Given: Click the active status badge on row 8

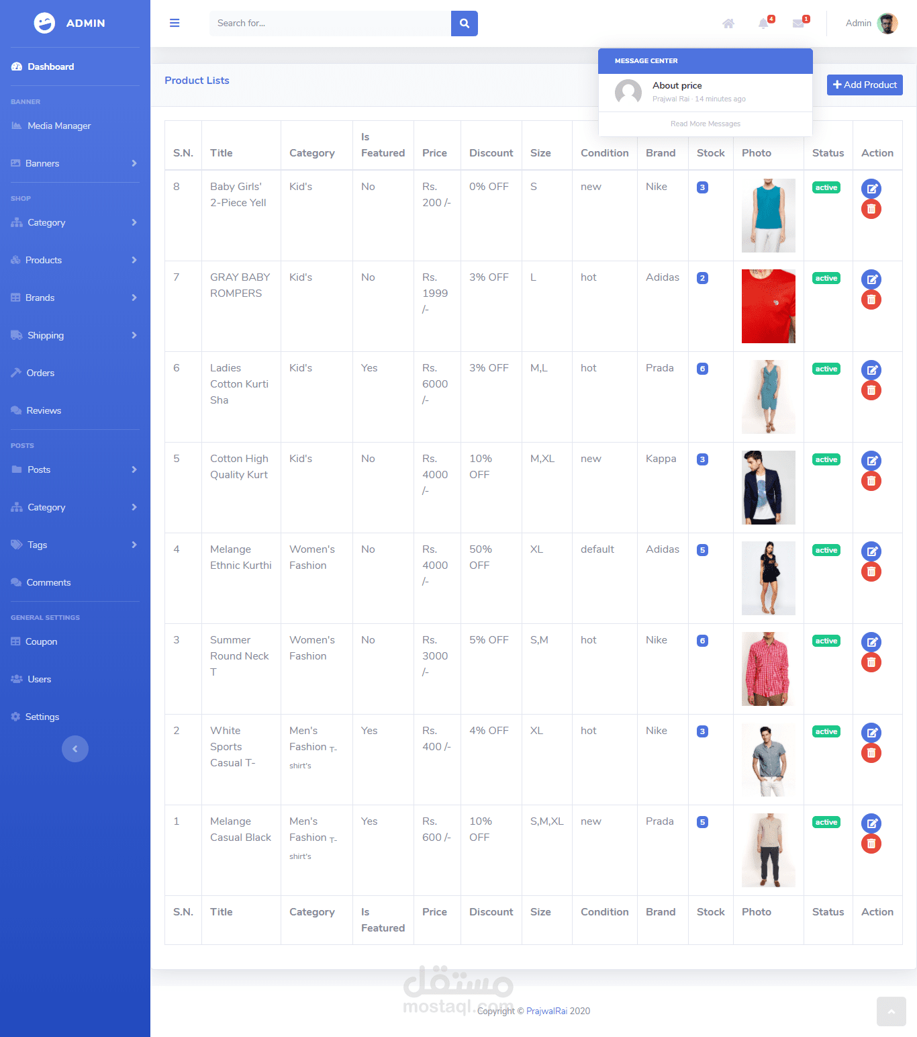Looking at the screenshot, I should point(826,187).
